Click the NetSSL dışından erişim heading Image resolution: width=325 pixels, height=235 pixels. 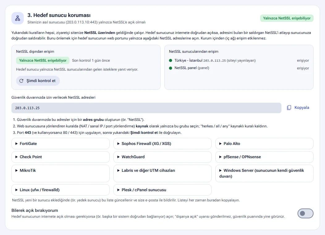tap(35, 52)
